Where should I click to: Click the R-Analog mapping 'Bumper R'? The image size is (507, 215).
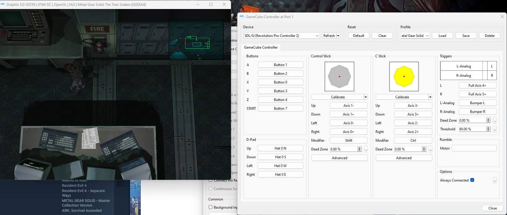pos(478,111)
